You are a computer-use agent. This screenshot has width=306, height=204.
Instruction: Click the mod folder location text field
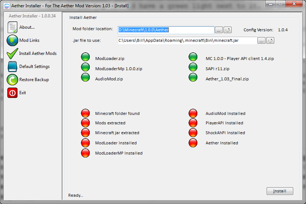click(x=166, y=30)
